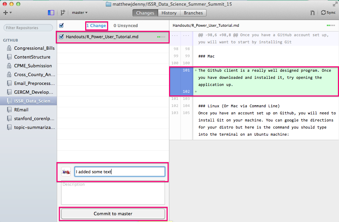Click the book icon next to REmail
Screen dimensions: 339x222
[9, 110]
